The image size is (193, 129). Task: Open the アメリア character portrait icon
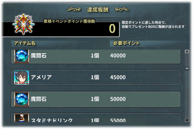(x=21, y=77)
